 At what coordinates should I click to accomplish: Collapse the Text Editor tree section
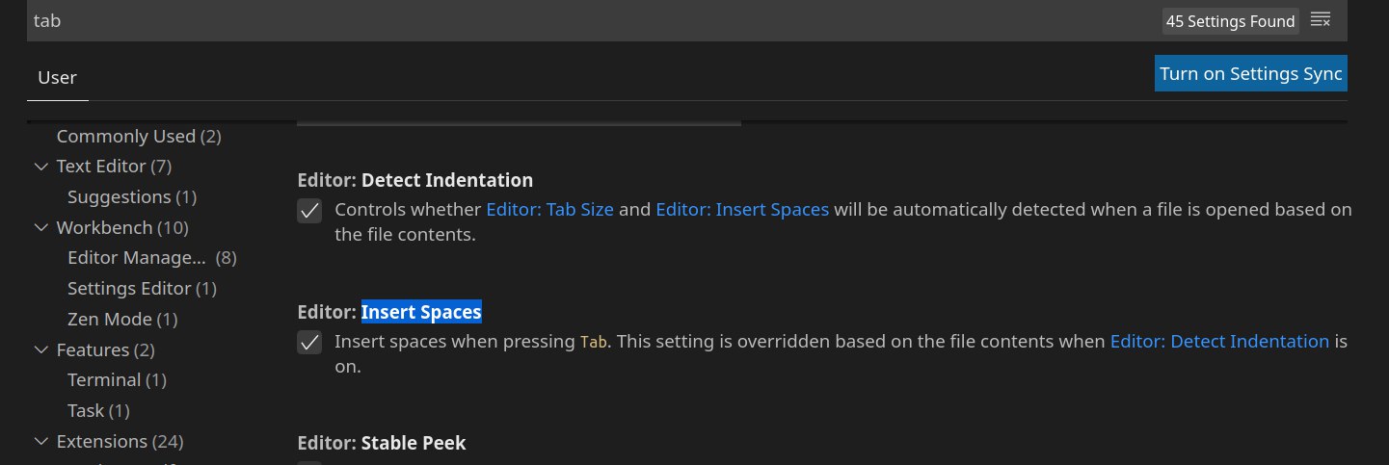click(x=40, y=167)
